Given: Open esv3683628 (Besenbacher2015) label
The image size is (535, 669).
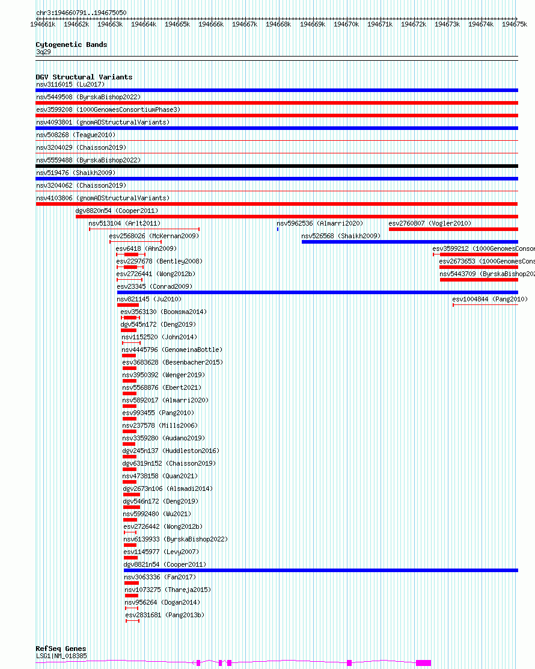Looking at the screenshot, I should 173,363.
